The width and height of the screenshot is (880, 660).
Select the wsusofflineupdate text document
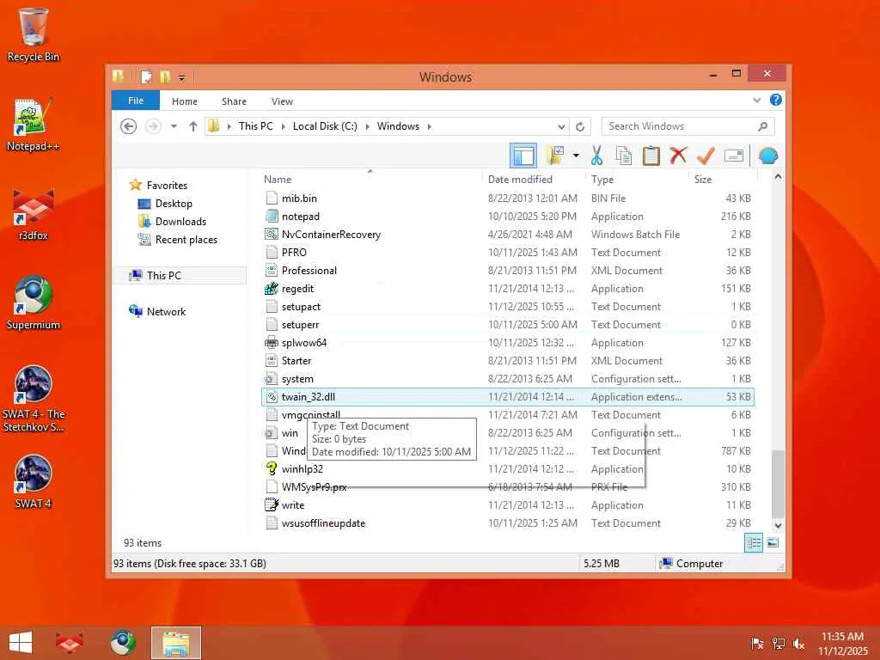pyautogui.click(x=323, y=523)
